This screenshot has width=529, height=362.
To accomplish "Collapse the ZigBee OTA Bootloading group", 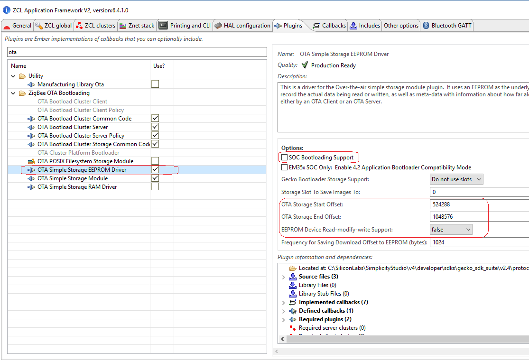I will pyautogui.click(x=13, y=93).
